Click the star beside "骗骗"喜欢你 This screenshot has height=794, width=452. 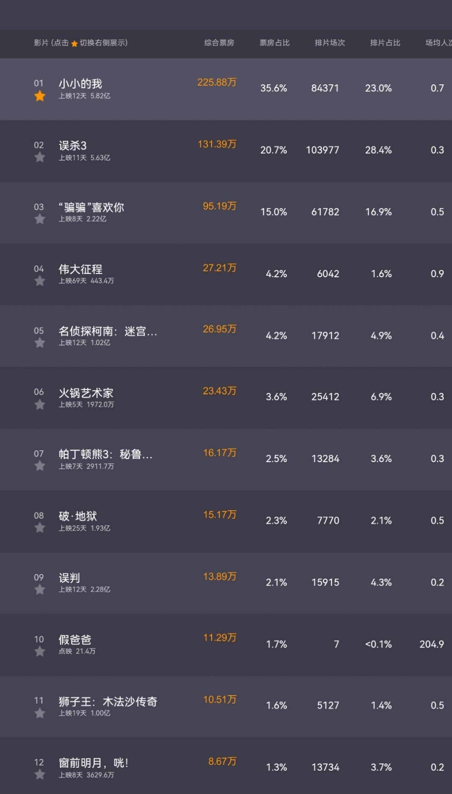[40, 219]
